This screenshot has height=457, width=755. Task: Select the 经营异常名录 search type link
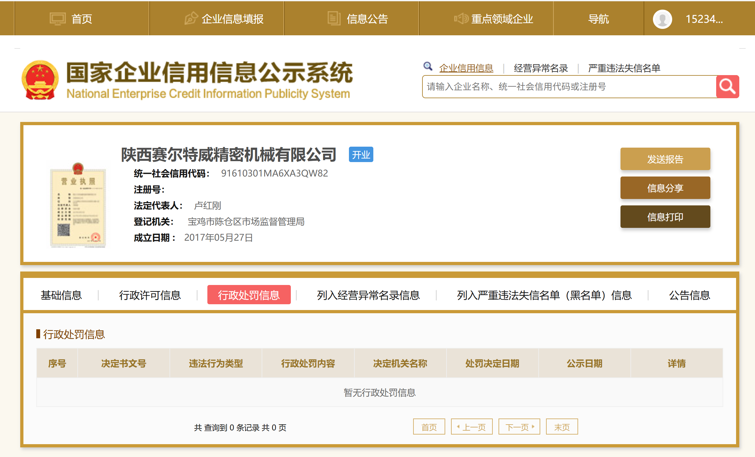click(x=541, y=68)
